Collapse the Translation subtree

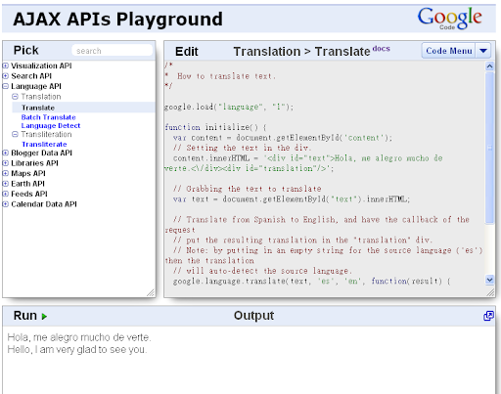pos(15,97)
